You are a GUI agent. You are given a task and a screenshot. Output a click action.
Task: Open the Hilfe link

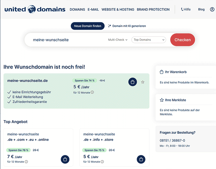[186, 9]
